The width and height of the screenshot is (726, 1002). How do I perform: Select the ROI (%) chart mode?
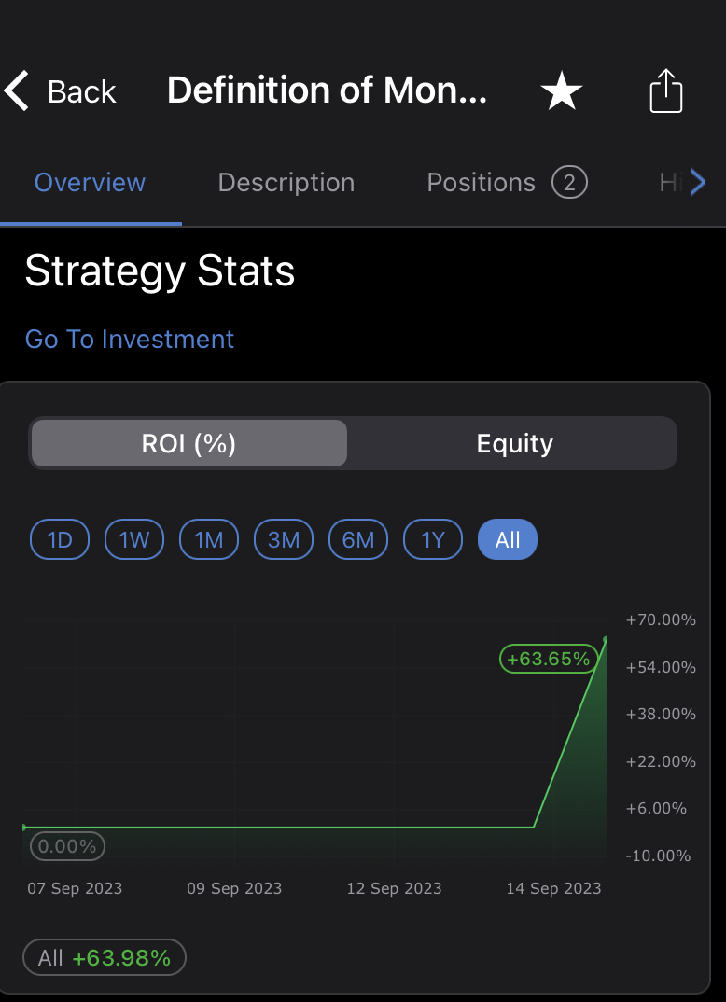coord(189,443)
